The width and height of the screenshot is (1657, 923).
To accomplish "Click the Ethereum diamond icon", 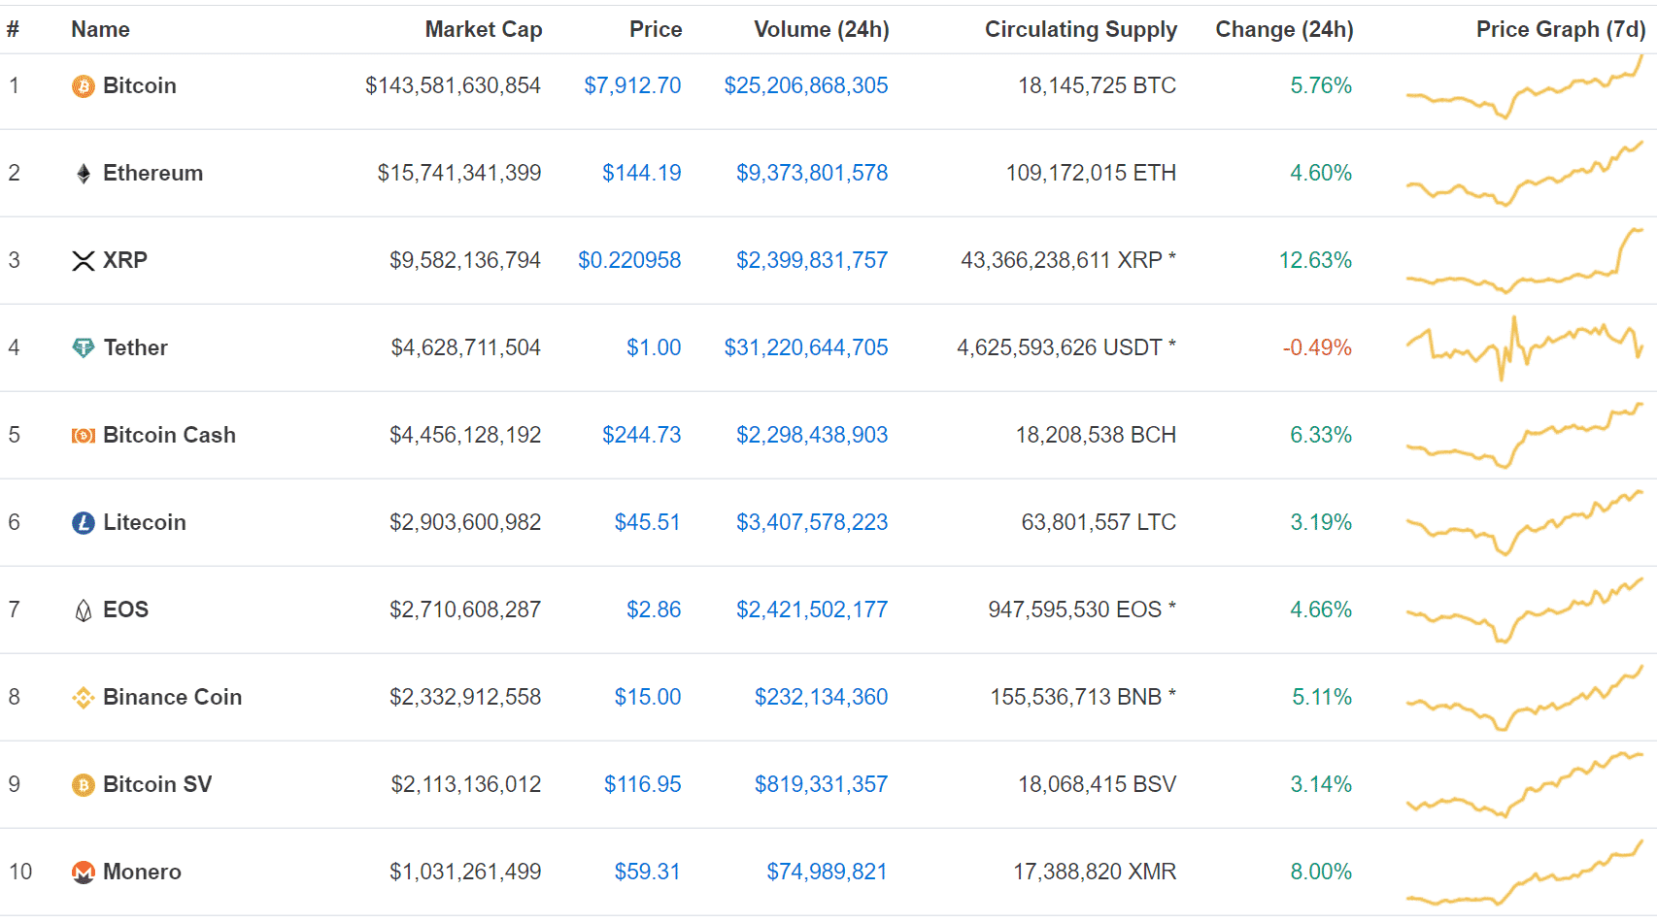I will (x=84, y=174).
